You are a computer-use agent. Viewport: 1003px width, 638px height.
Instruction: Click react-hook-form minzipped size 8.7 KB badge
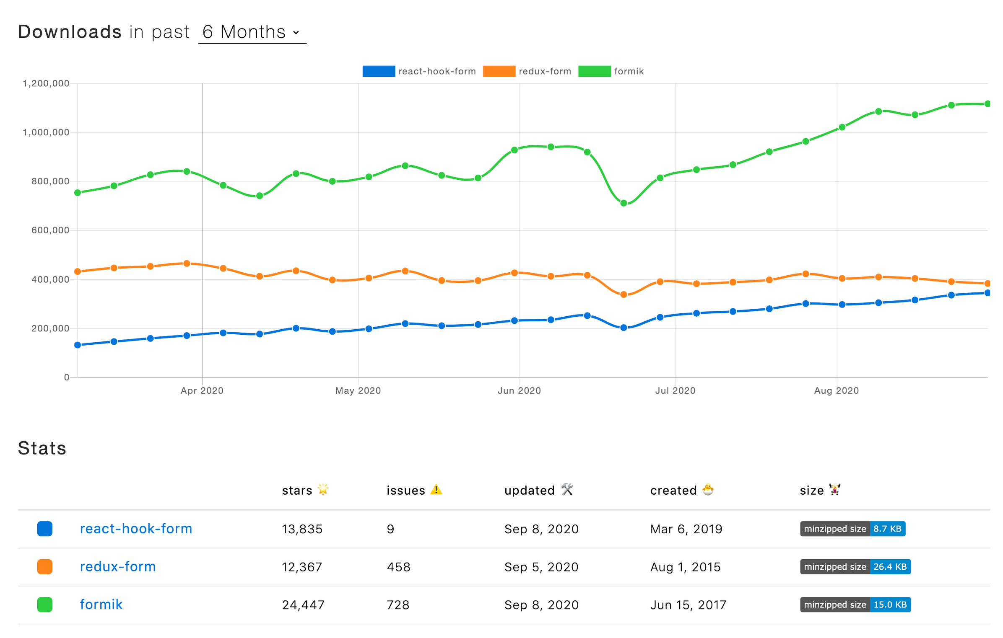[852, 529]
